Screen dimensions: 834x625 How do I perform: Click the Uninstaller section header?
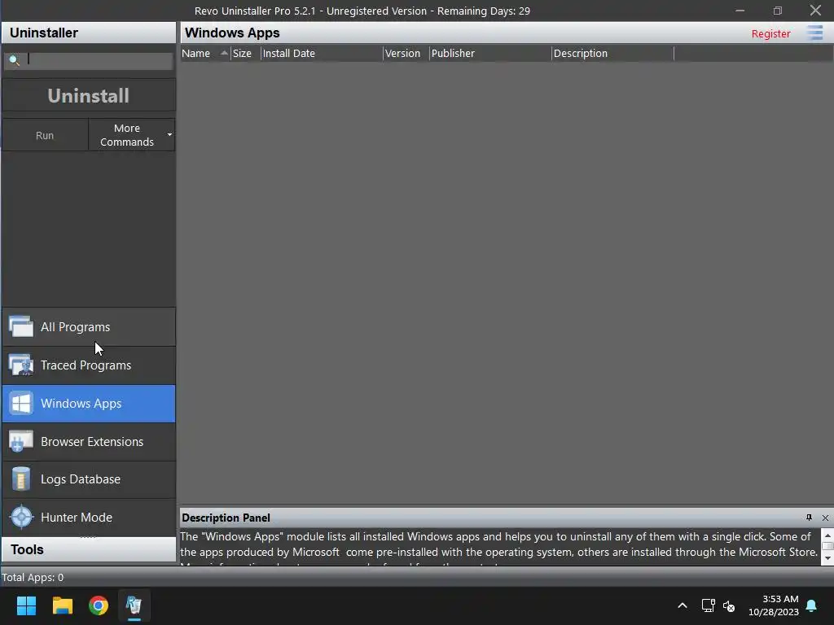[89, 33]
